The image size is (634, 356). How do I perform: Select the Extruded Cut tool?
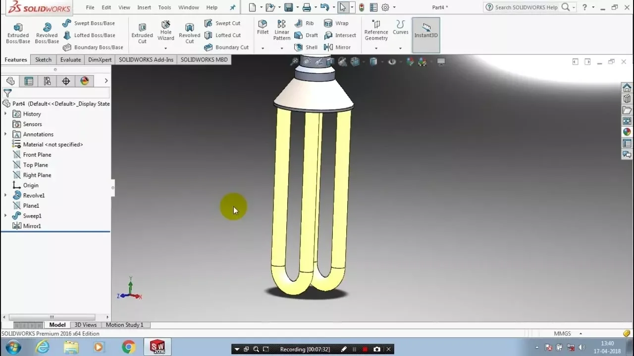pyautogui.click(x=142, y=34)
